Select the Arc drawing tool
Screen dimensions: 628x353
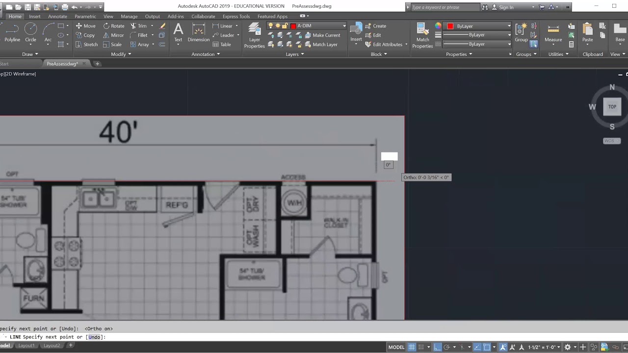click(x=48, y=32)
